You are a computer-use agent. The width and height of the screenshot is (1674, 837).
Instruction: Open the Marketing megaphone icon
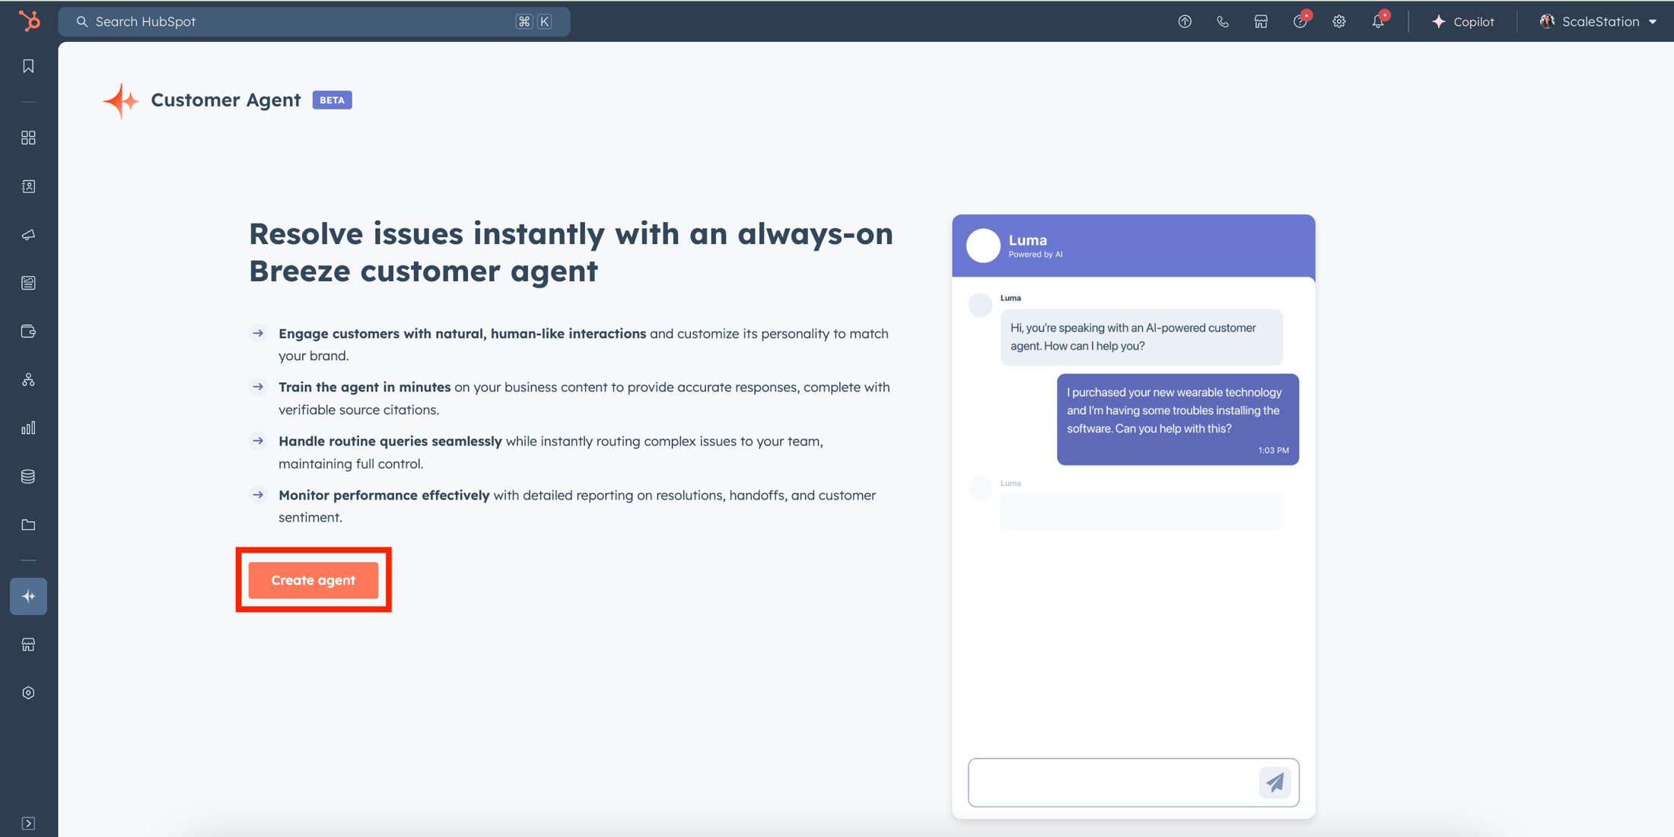28,235
